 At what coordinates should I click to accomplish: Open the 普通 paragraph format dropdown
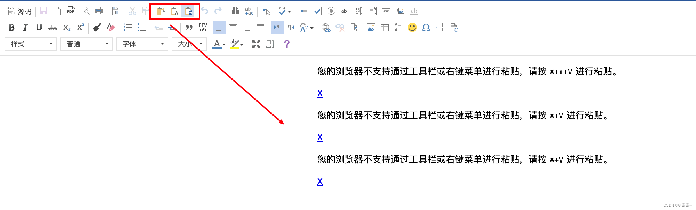[86, 44]
